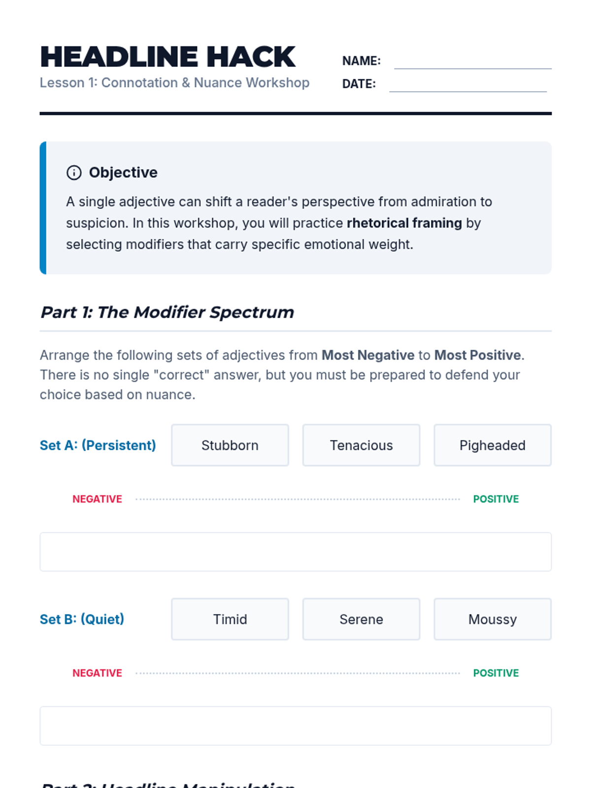Viewport: 591px width, 788px height.
Task: Click the Set A NEGATIVE label
Action: tap(97, 499)
